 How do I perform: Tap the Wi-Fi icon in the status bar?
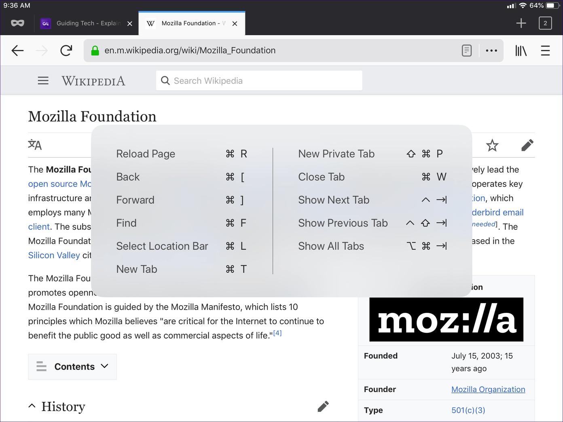523,6
